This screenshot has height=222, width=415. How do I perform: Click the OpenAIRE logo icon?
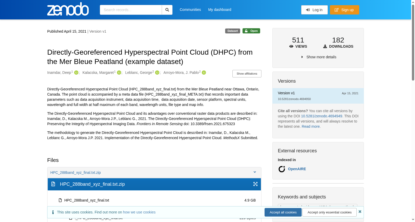(x=282, y=169)
